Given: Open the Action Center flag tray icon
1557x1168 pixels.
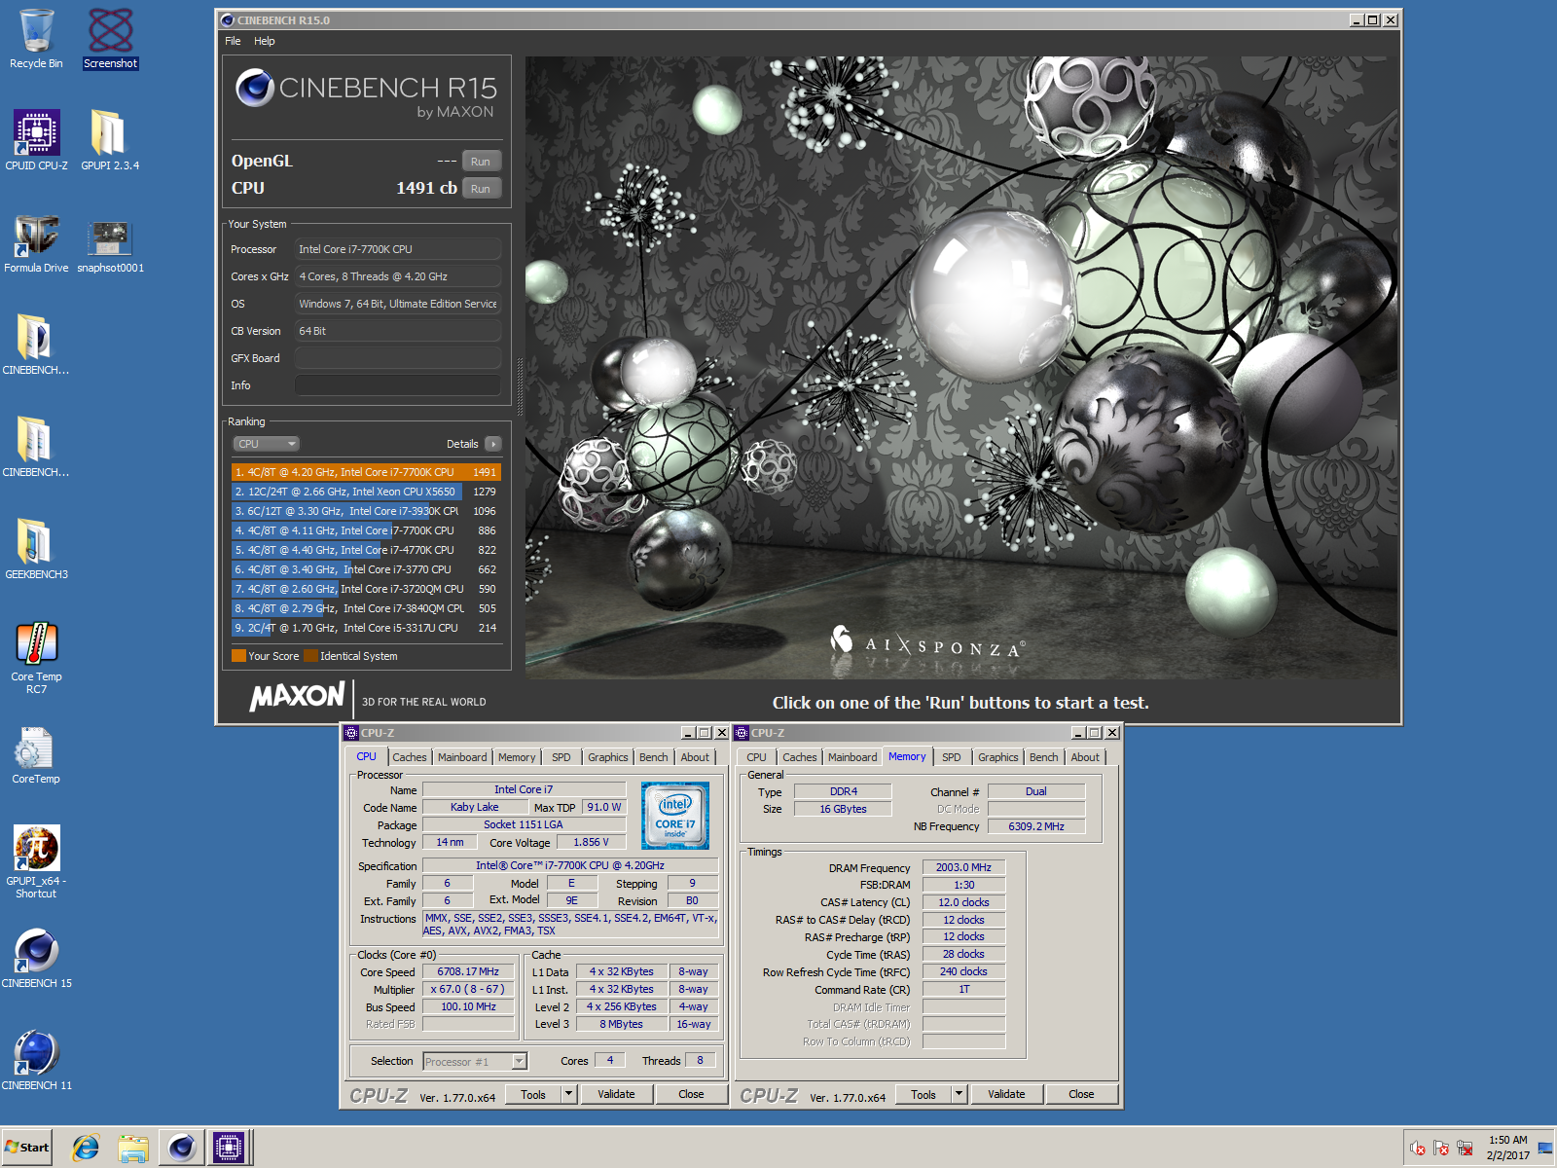Looking at the screenshot, I should click(1441, 1149).
